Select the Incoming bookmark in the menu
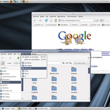 pos(34,63)
